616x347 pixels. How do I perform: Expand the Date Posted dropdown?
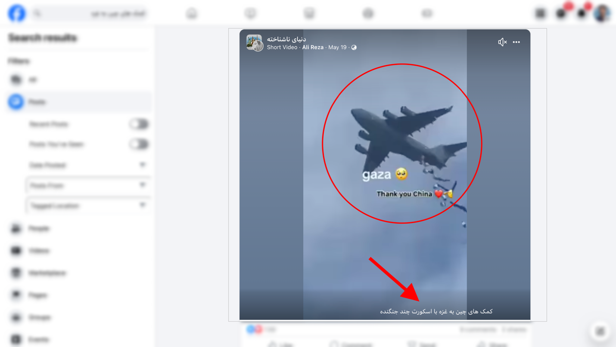88,165
